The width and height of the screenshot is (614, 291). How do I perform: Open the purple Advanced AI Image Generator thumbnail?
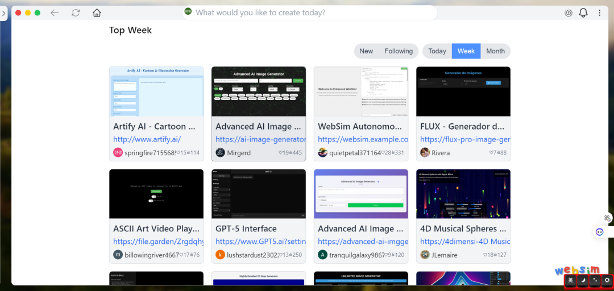(x=361, y=194)
